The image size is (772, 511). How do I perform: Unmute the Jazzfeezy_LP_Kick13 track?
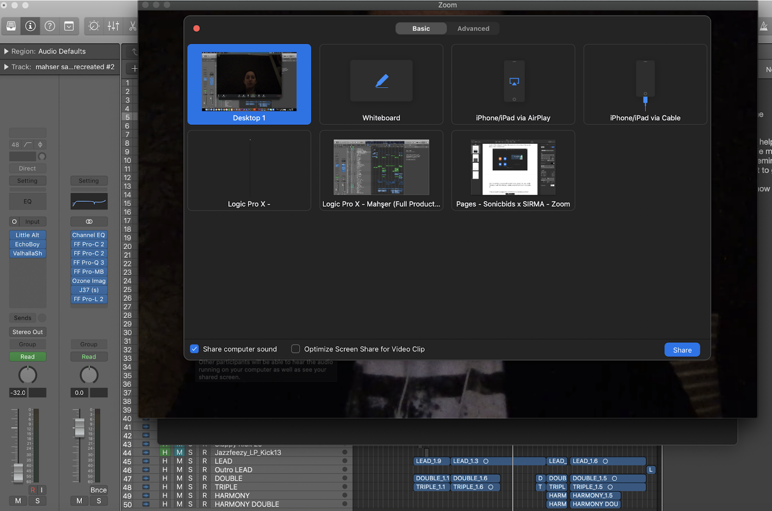click(179, 453)
